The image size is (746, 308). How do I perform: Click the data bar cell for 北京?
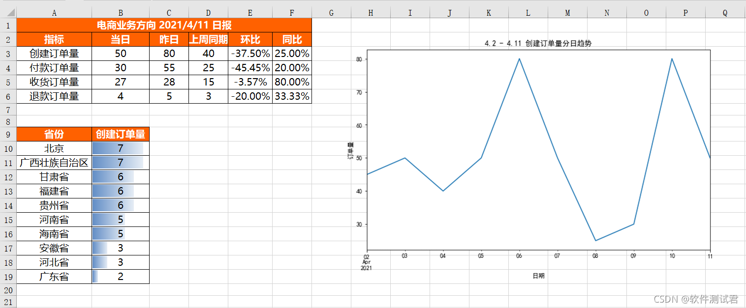point(121,148)
